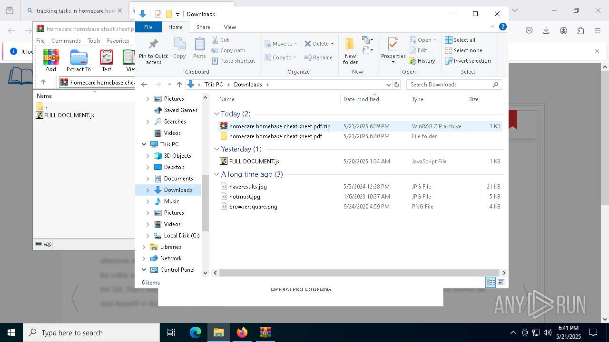This screenshot has height=342, width=609.
Task: Click Copy path in ribbon
Action: 228,50
